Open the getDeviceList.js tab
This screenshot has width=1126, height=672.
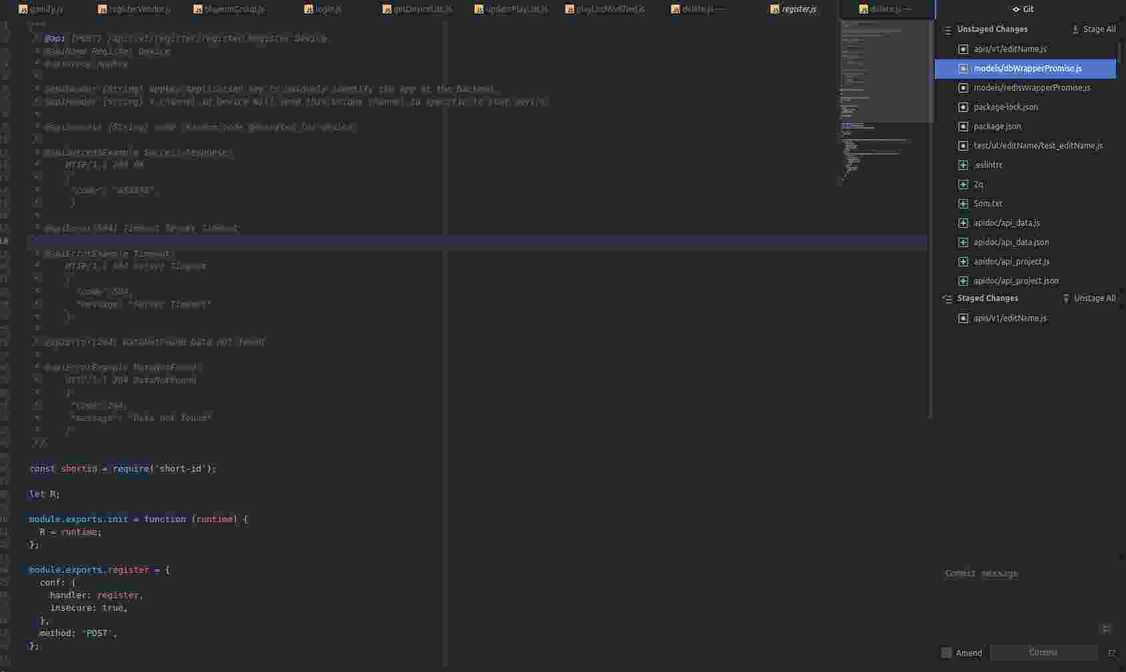click(x=417, y=9)
